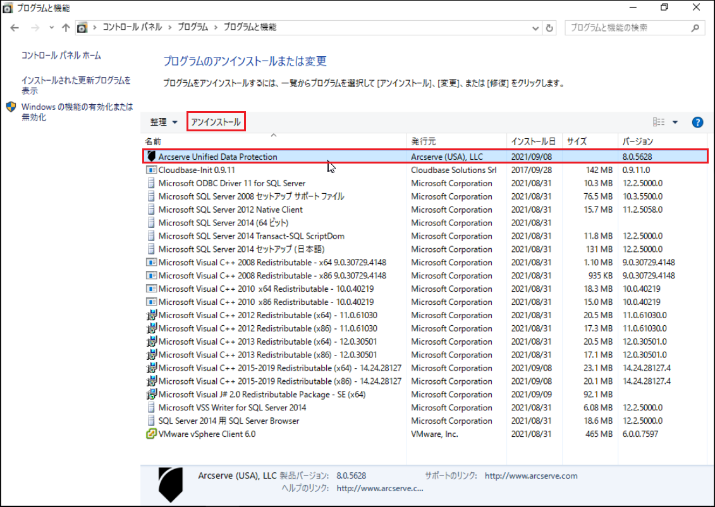
Task: Click the large Arcserve logo in details pane
Action: point(171,485)
